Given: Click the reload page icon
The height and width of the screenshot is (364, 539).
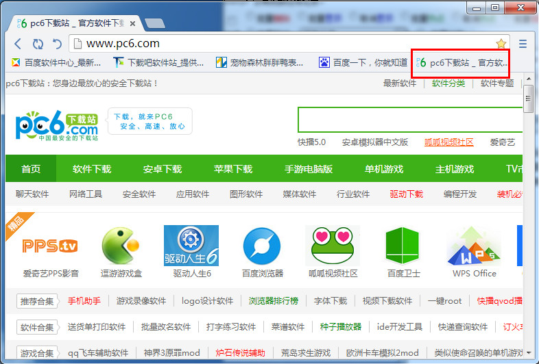Looking at the screenshot, I should (x=38, y=44).
